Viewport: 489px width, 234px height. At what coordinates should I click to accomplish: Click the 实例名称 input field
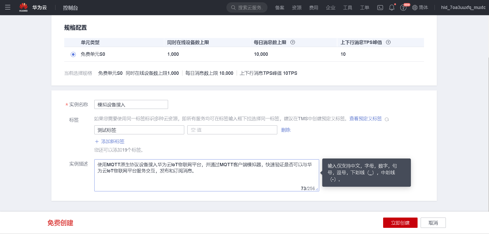pos(131,105)
